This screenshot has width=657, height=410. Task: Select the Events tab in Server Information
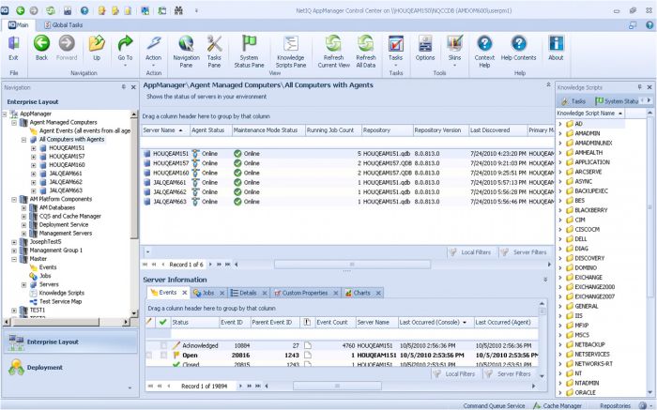(168, 293)
